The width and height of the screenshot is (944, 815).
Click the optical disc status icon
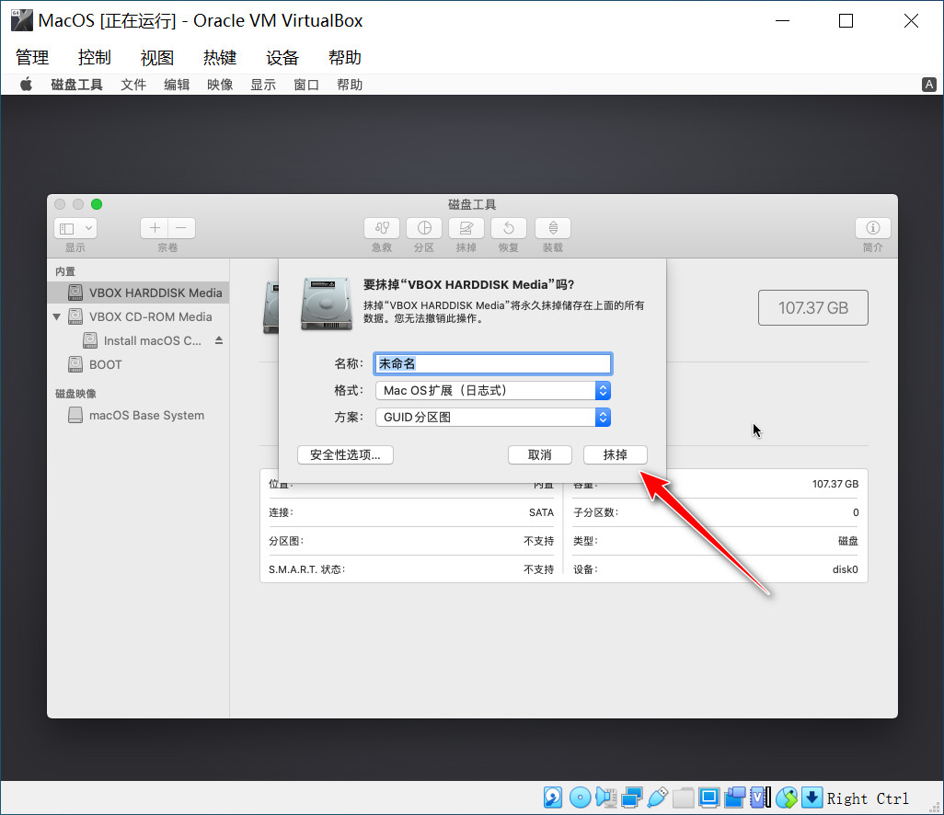click(x=580, y=798)
